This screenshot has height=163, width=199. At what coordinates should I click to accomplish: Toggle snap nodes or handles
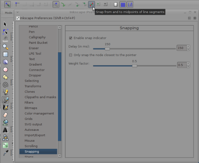tap(56, 5)
